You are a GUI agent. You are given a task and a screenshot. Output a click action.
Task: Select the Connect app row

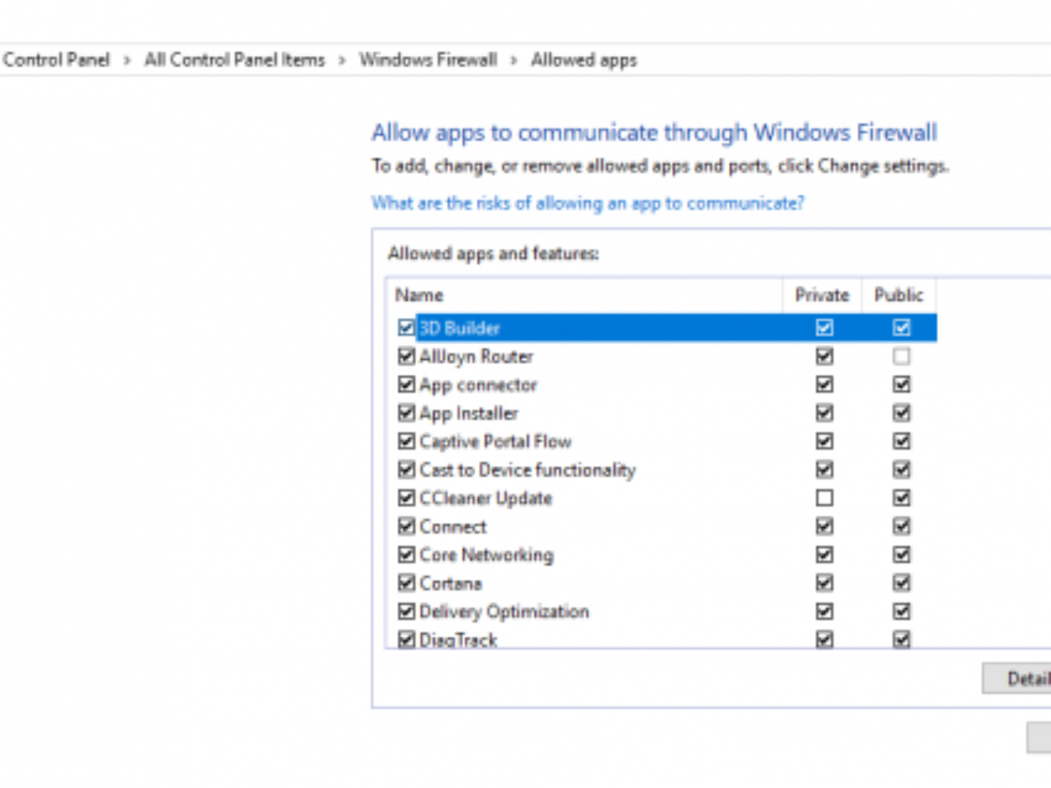click(x=453, y=527)
